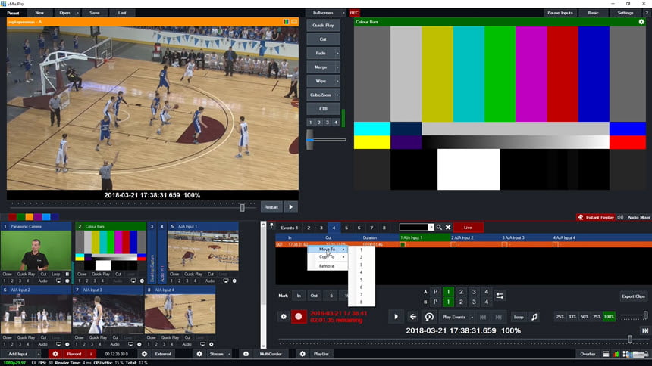Click the Panasonic Camera monitor icon
Viewport: 652px width, 366px height.
tap(58, 281)
